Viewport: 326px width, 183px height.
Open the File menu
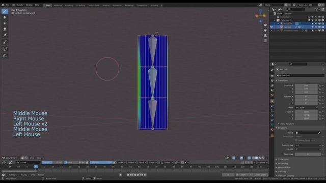[8, 5]
